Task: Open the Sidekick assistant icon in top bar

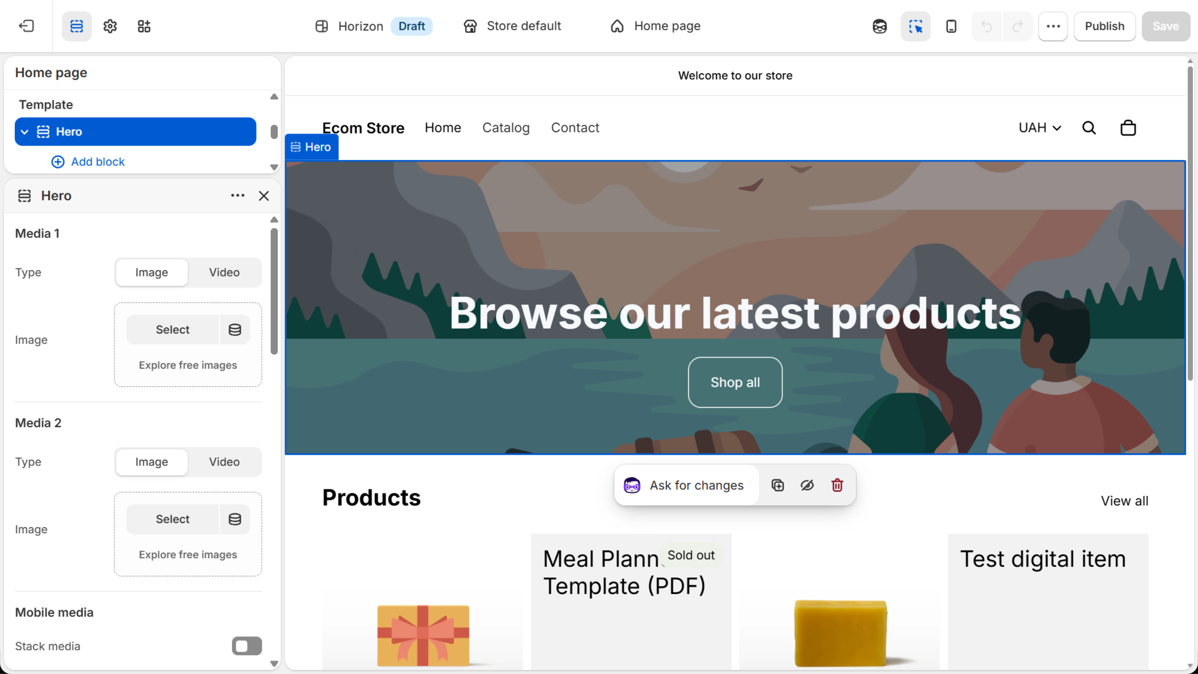Action: pos(879,26)
